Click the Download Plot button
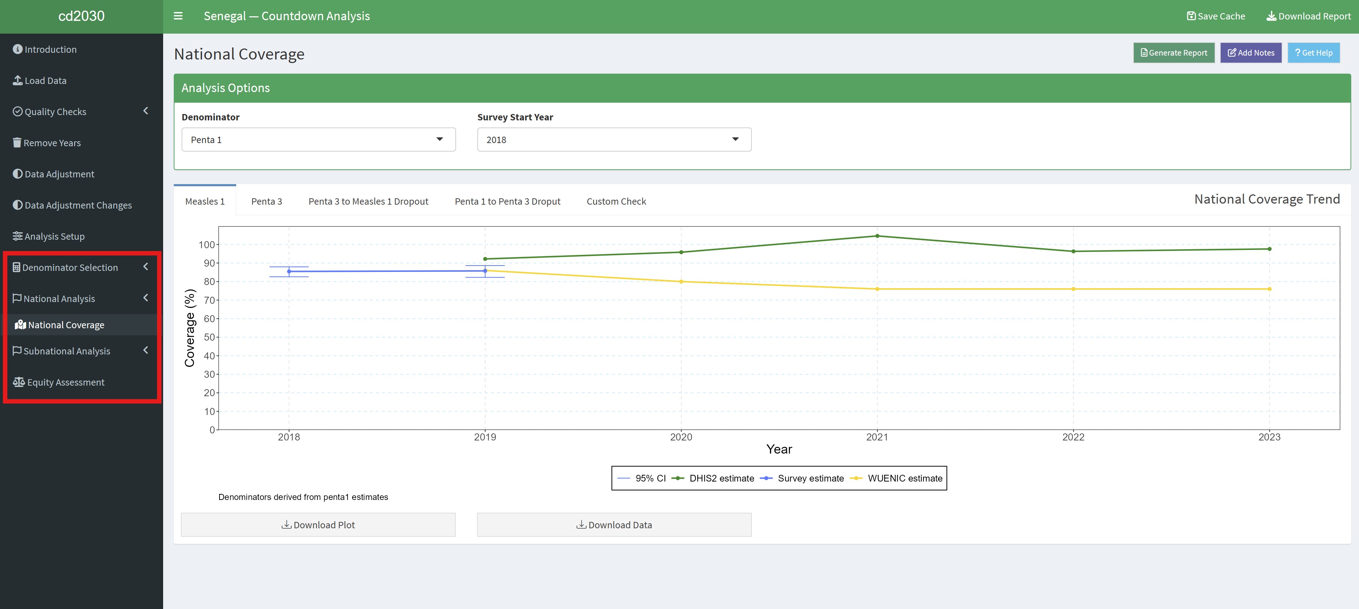Image resolution: width=1359 pixels, height=609 pixels. pyautogui.click(x=318, y=524)
